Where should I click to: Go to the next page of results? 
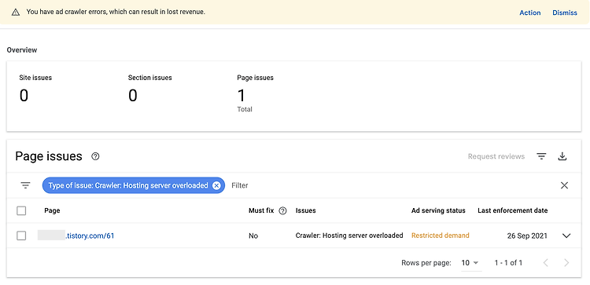[566, 263]
